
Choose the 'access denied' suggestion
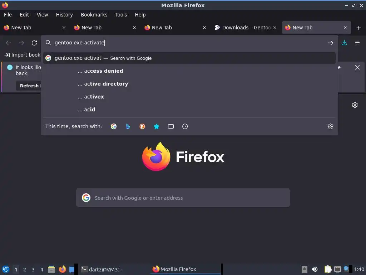[189, 71]
